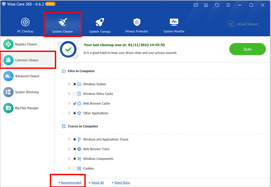Viewport: 271px width, 187px height.
Task: Click the Other Applications cube icon
Action: (x=79, y=113)
